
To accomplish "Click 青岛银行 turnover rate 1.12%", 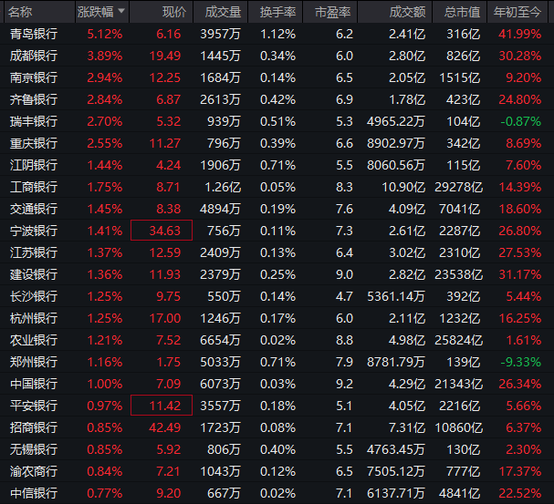I will [x=277, y=34].
